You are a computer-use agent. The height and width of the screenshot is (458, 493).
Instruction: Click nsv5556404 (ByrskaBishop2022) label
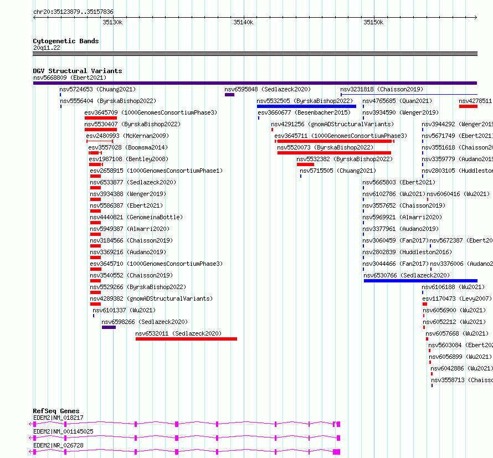(x=108, y=101)
